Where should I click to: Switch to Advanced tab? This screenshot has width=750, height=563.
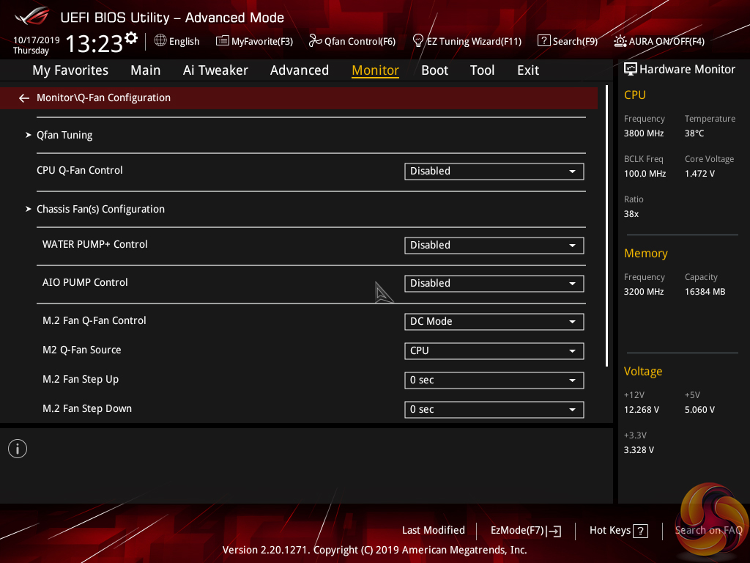(x=300, y=70)
